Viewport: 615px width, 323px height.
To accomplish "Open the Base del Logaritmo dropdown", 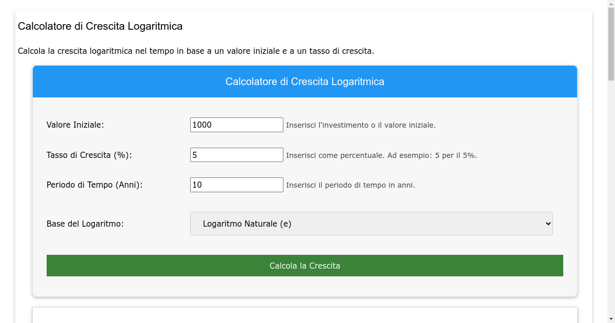I will (371, 224).
